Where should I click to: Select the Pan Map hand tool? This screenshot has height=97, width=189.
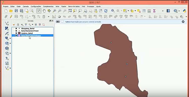pos(44,11)
